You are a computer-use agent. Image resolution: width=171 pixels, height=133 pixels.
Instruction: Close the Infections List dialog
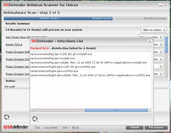pos(150,41)
